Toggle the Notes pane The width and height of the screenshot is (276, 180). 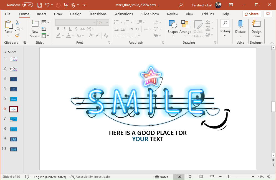(161, 177)
